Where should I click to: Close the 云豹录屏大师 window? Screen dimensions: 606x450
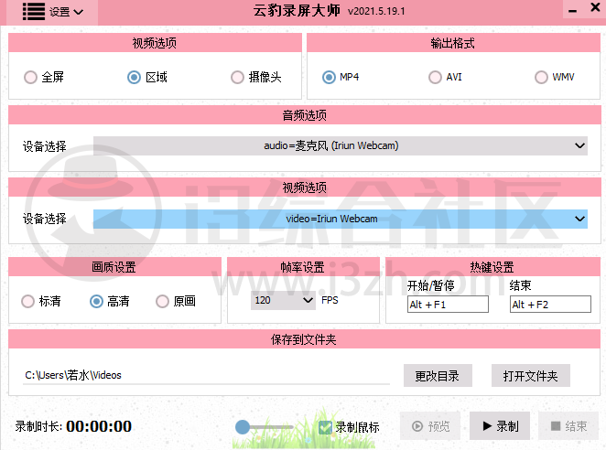(596, 7)
